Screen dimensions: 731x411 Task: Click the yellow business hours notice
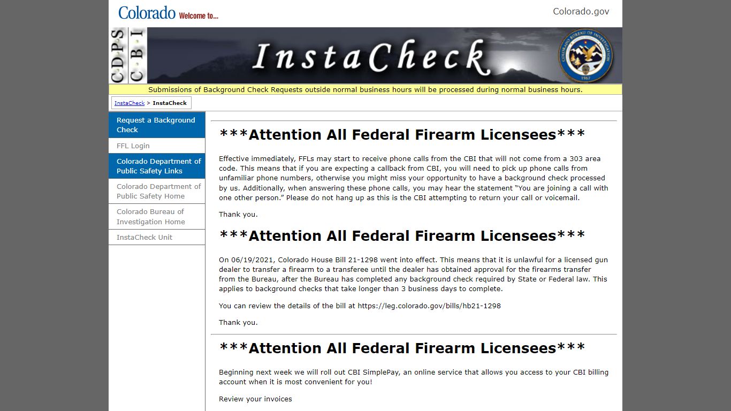(365, 89)
